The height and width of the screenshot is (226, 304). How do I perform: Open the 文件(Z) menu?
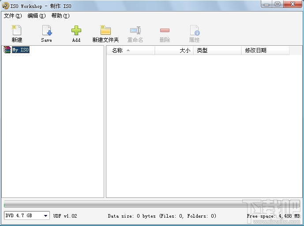coord(13,16)
